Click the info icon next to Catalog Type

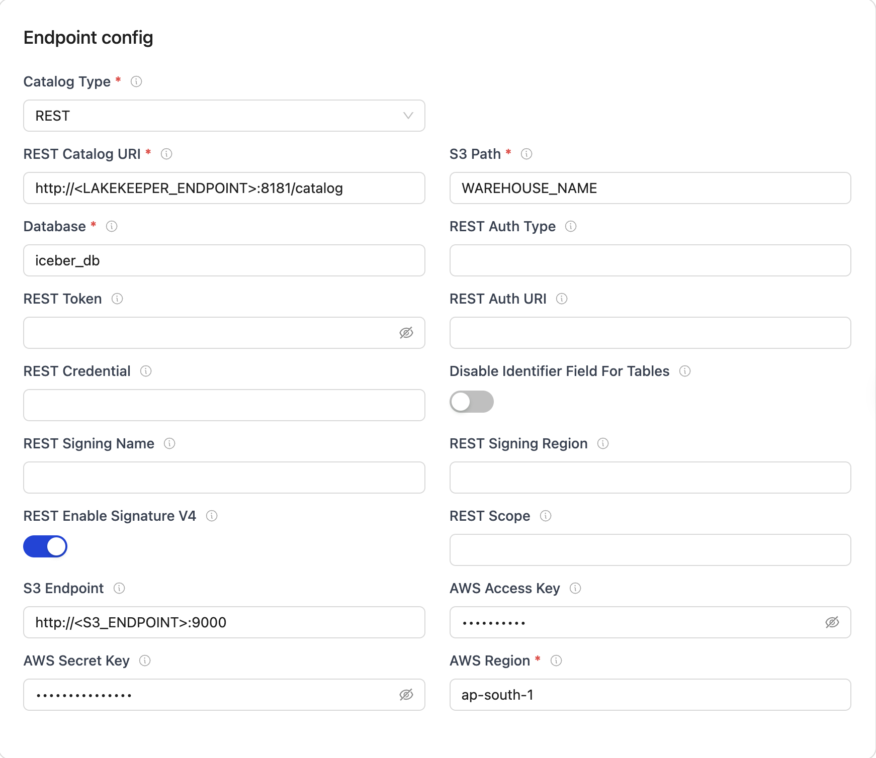136,81
